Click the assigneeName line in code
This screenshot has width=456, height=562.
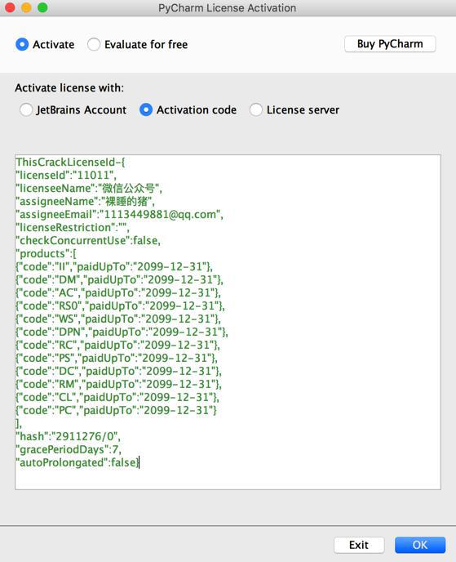click(x=85, y=202)
